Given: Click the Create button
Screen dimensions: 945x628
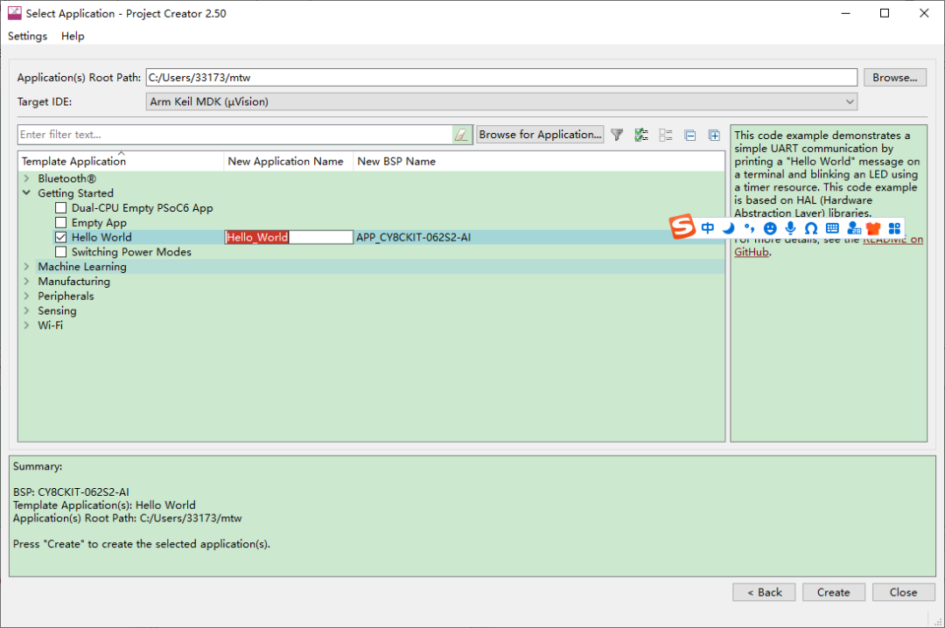Looking at the screenshot, I should 834,592.
